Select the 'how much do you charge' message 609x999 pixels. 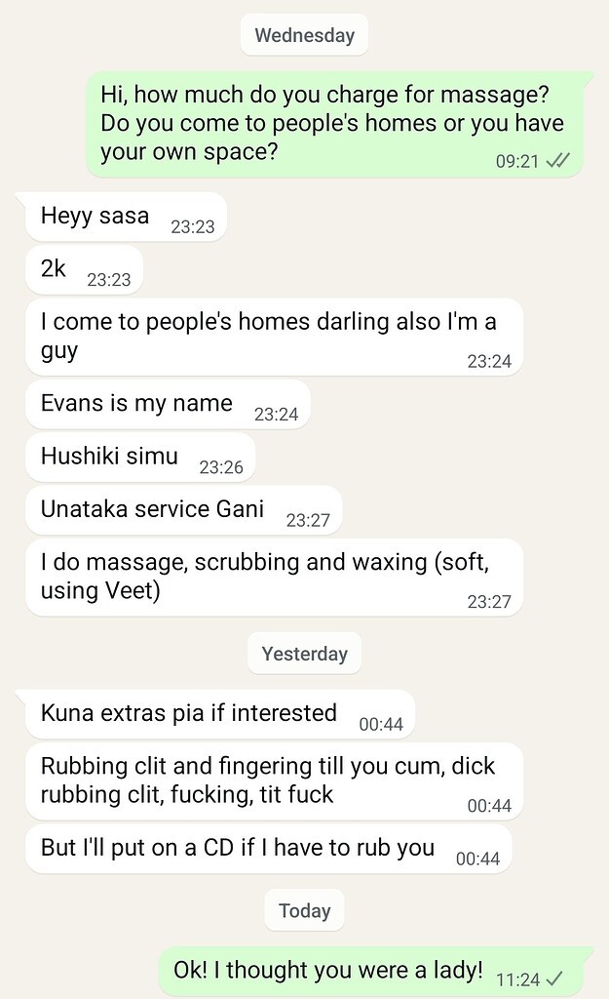pyautogui.click(x=335, y=124)
